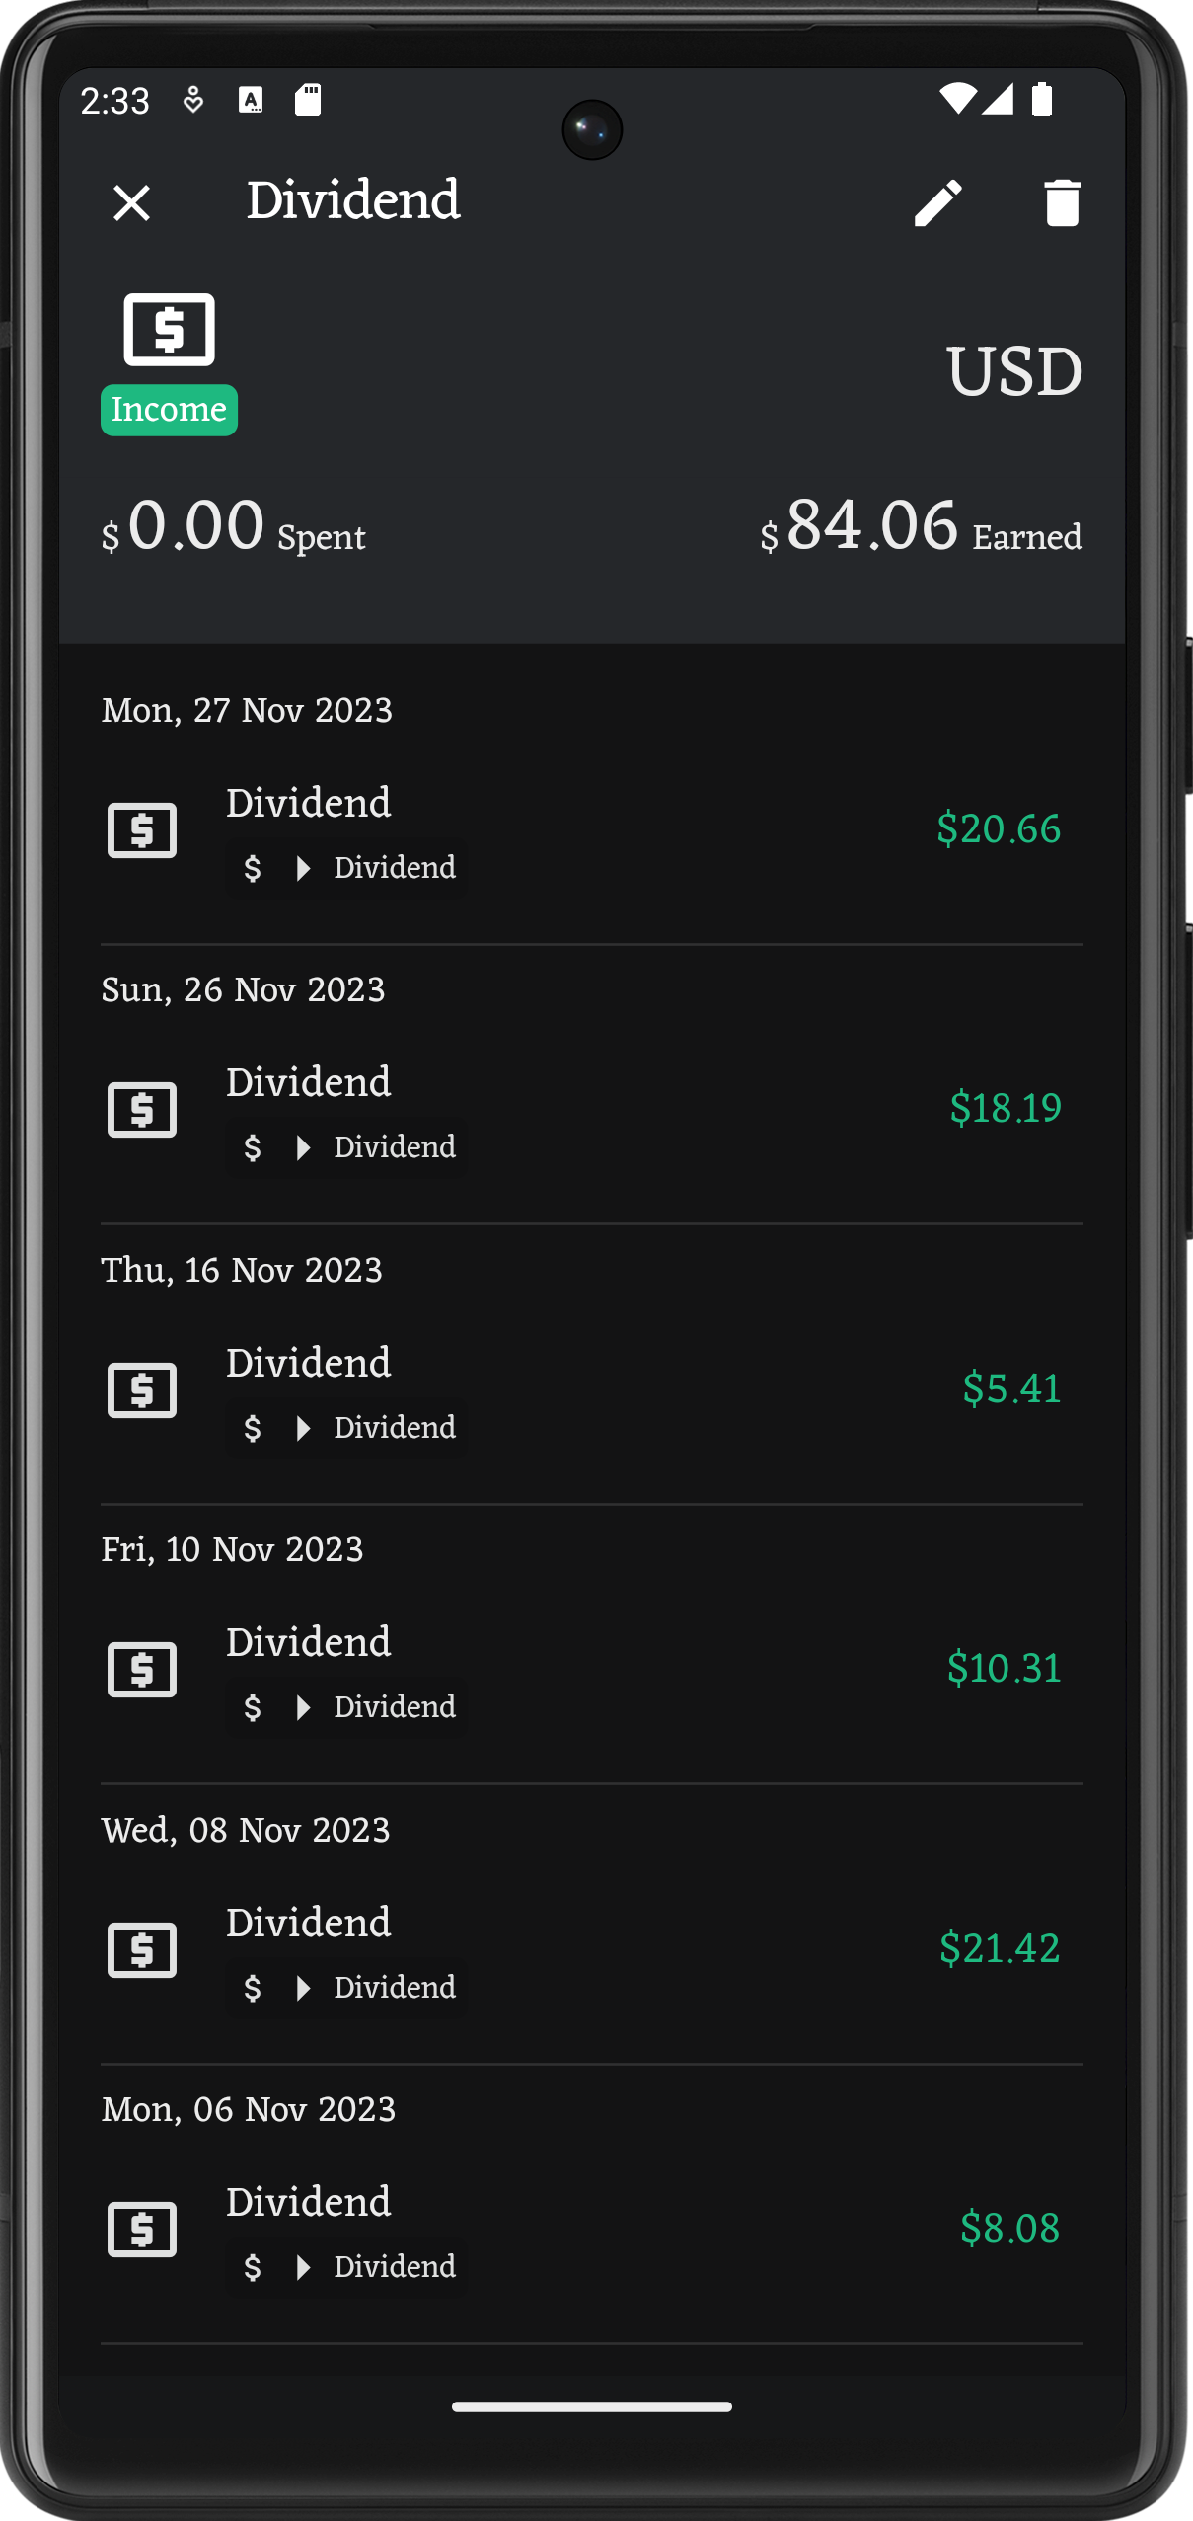
Task: Tap the money icon on the $5.41 transaction
Action: point(142,1389)
